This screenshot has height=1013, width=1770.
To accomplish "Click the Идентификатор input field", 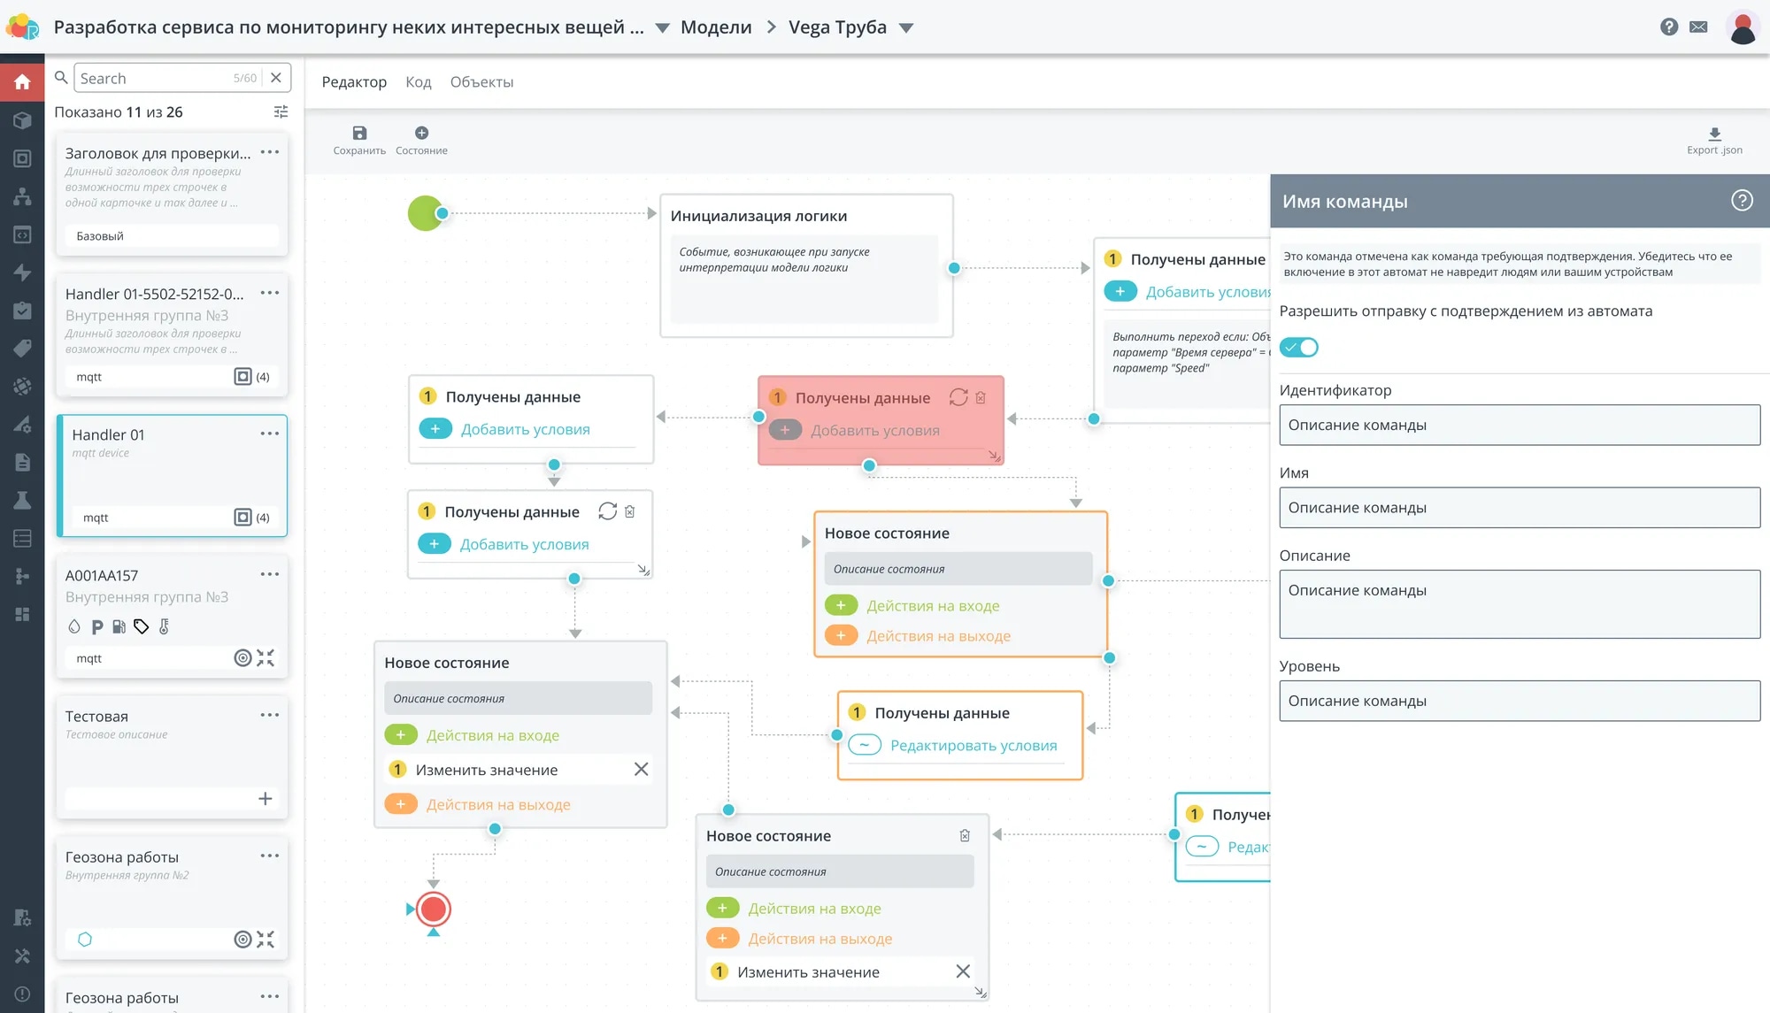I will click(x=1519, y=425).
